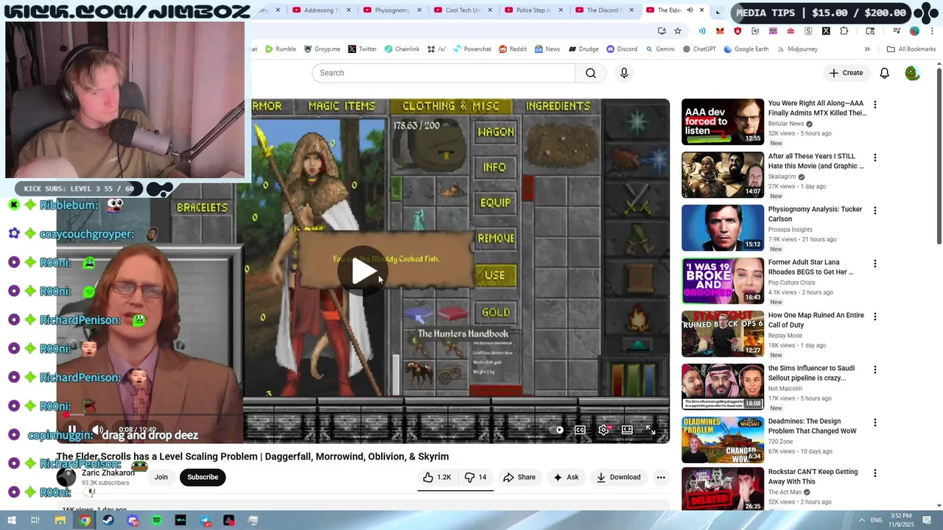Click the voice search microphone icon
This screenshot has width=943, height=530.
624,73
